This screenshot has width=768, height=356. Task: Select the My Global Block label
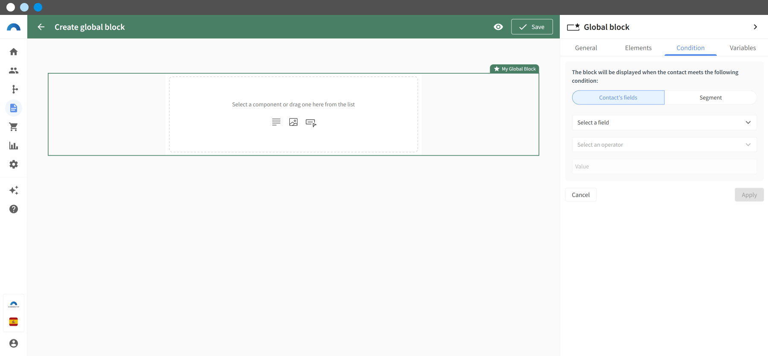515,69
